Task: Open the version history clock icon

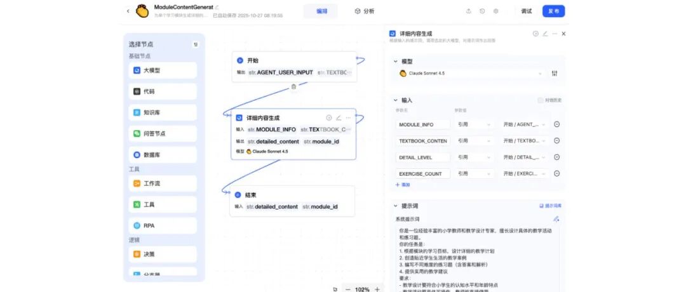Action: point(482,11)
